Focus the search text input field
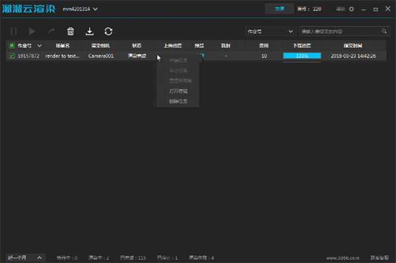This screenshot has width=396, height=263. click(x=341, y=32)
